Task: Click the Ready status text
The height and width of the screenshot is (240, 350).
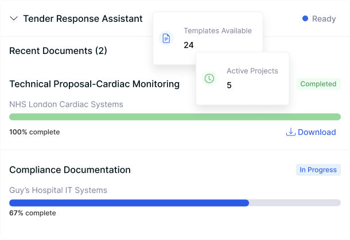Action: (x=324, y=19)
